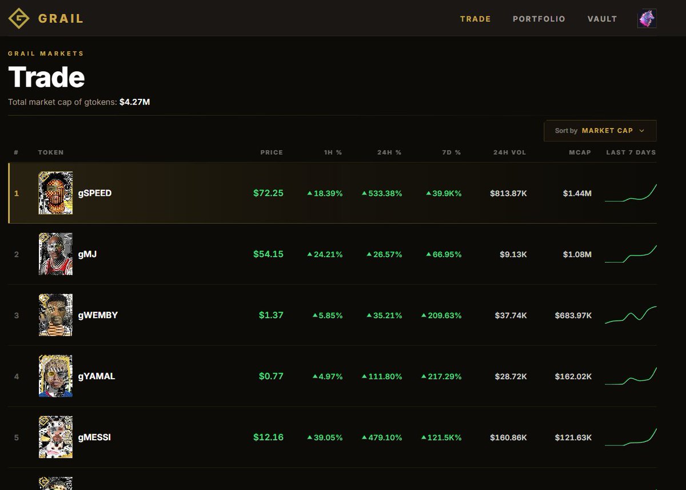Click gWEMBY 7D change 209.63%
This screenshot has width=686, height=490.
click(441, 316)
